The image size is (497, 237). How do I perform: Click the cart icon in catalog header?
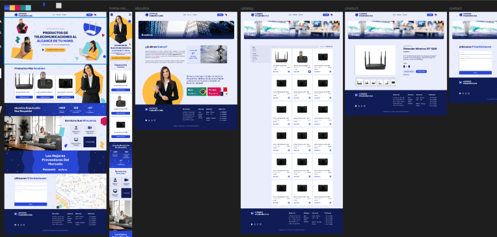coord(331,14)
